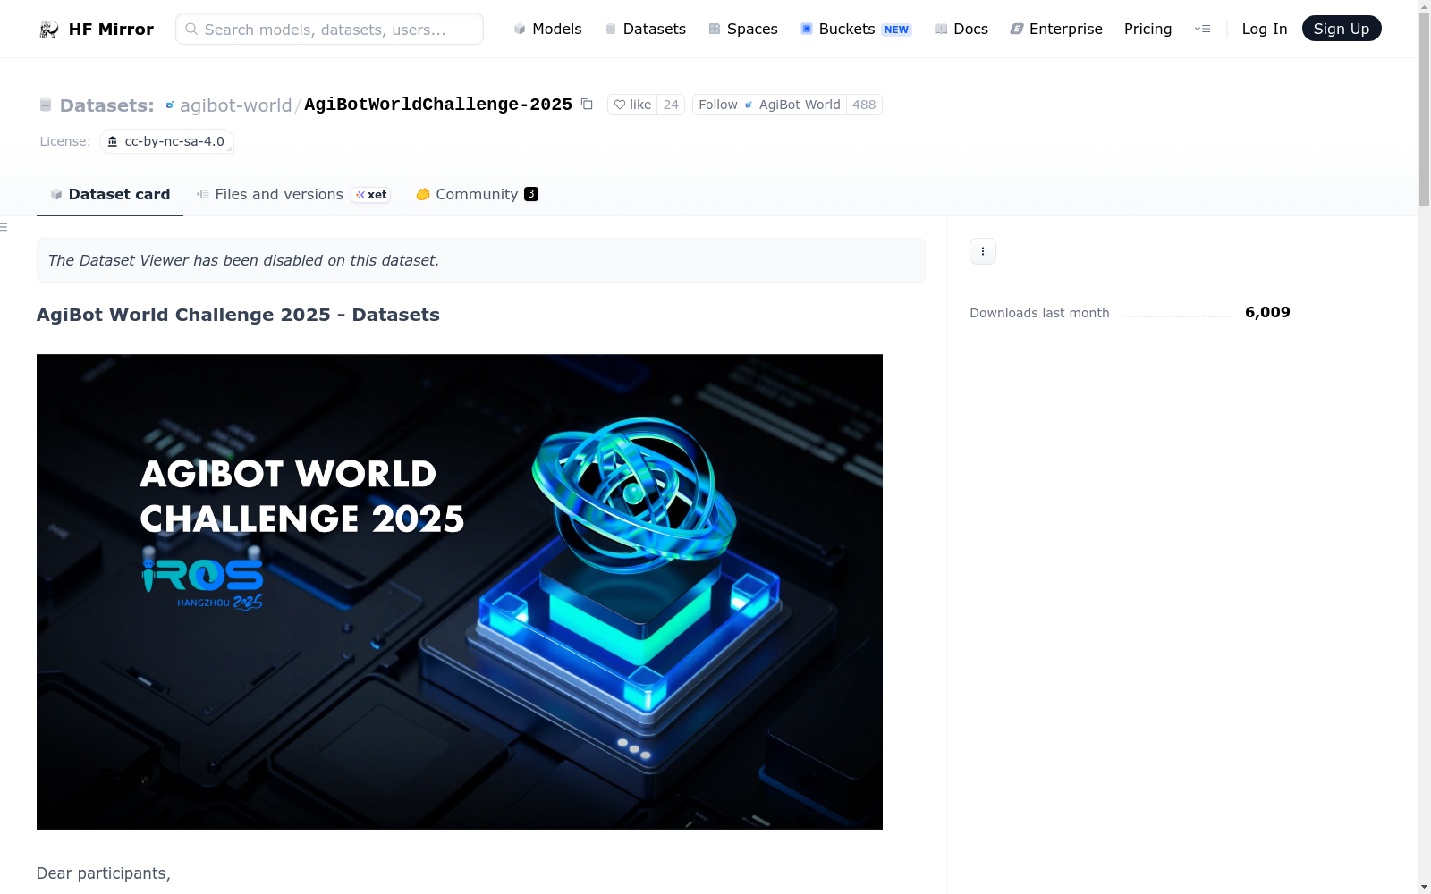Viewport: 1431px width, 894px height.
Task: Expand the extra navigation menu dropdown
Action: (1202, 29)
